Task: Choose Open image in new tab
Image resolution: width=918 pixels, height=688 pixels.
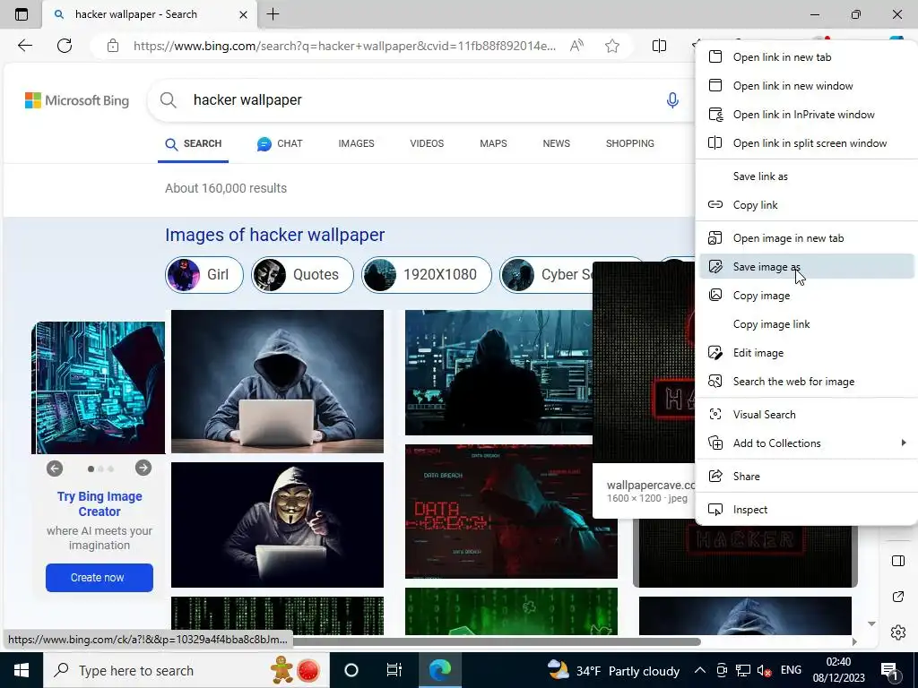Action: pyautogui.click(x=806, y=238)
